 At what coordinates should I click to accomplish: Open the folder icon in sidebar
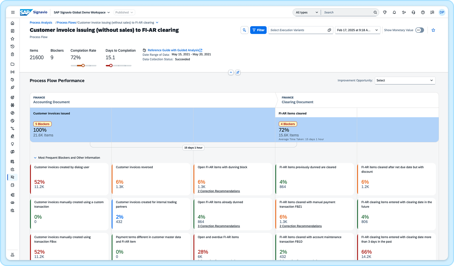pyautogui.click(x=13, y=64)
